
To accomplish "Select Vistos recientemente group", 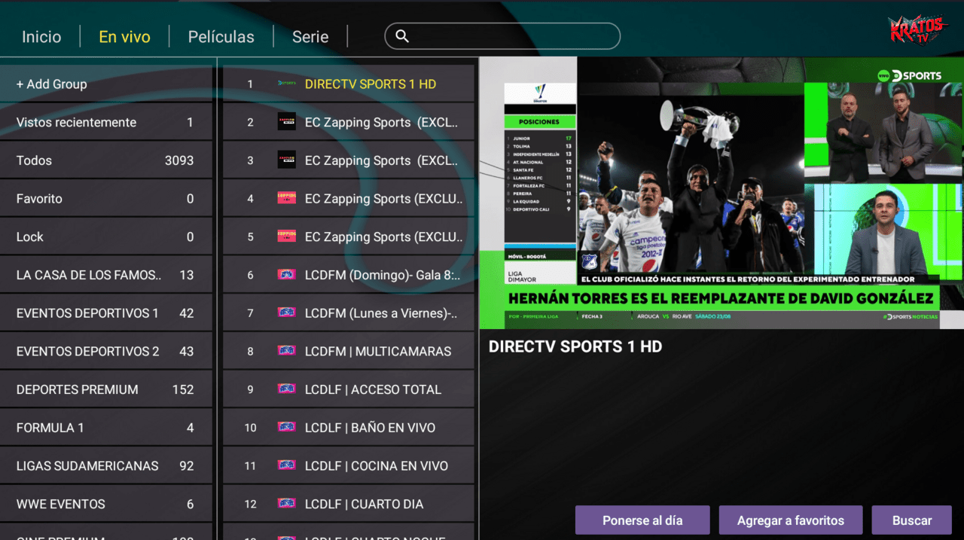I will (x=106, y=122).
